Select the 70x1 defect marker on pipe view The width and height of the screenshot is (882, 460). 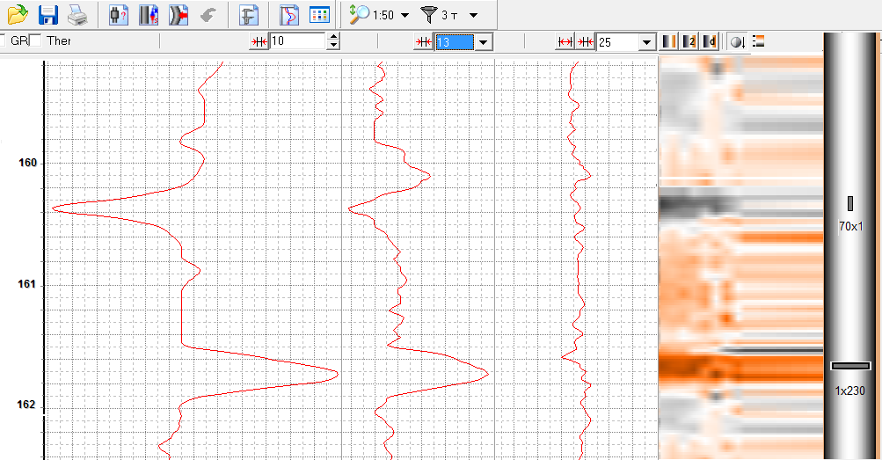(850, 203)
